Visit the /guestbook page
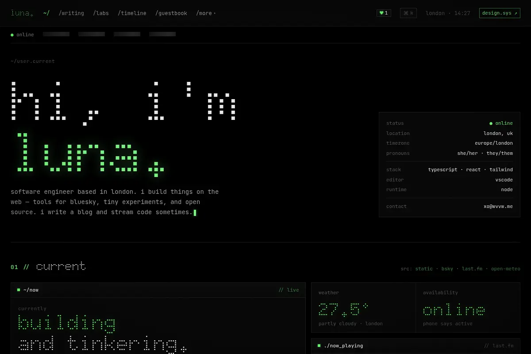The image size is (531, 354). pyautogui.click(x=171, y=13)
